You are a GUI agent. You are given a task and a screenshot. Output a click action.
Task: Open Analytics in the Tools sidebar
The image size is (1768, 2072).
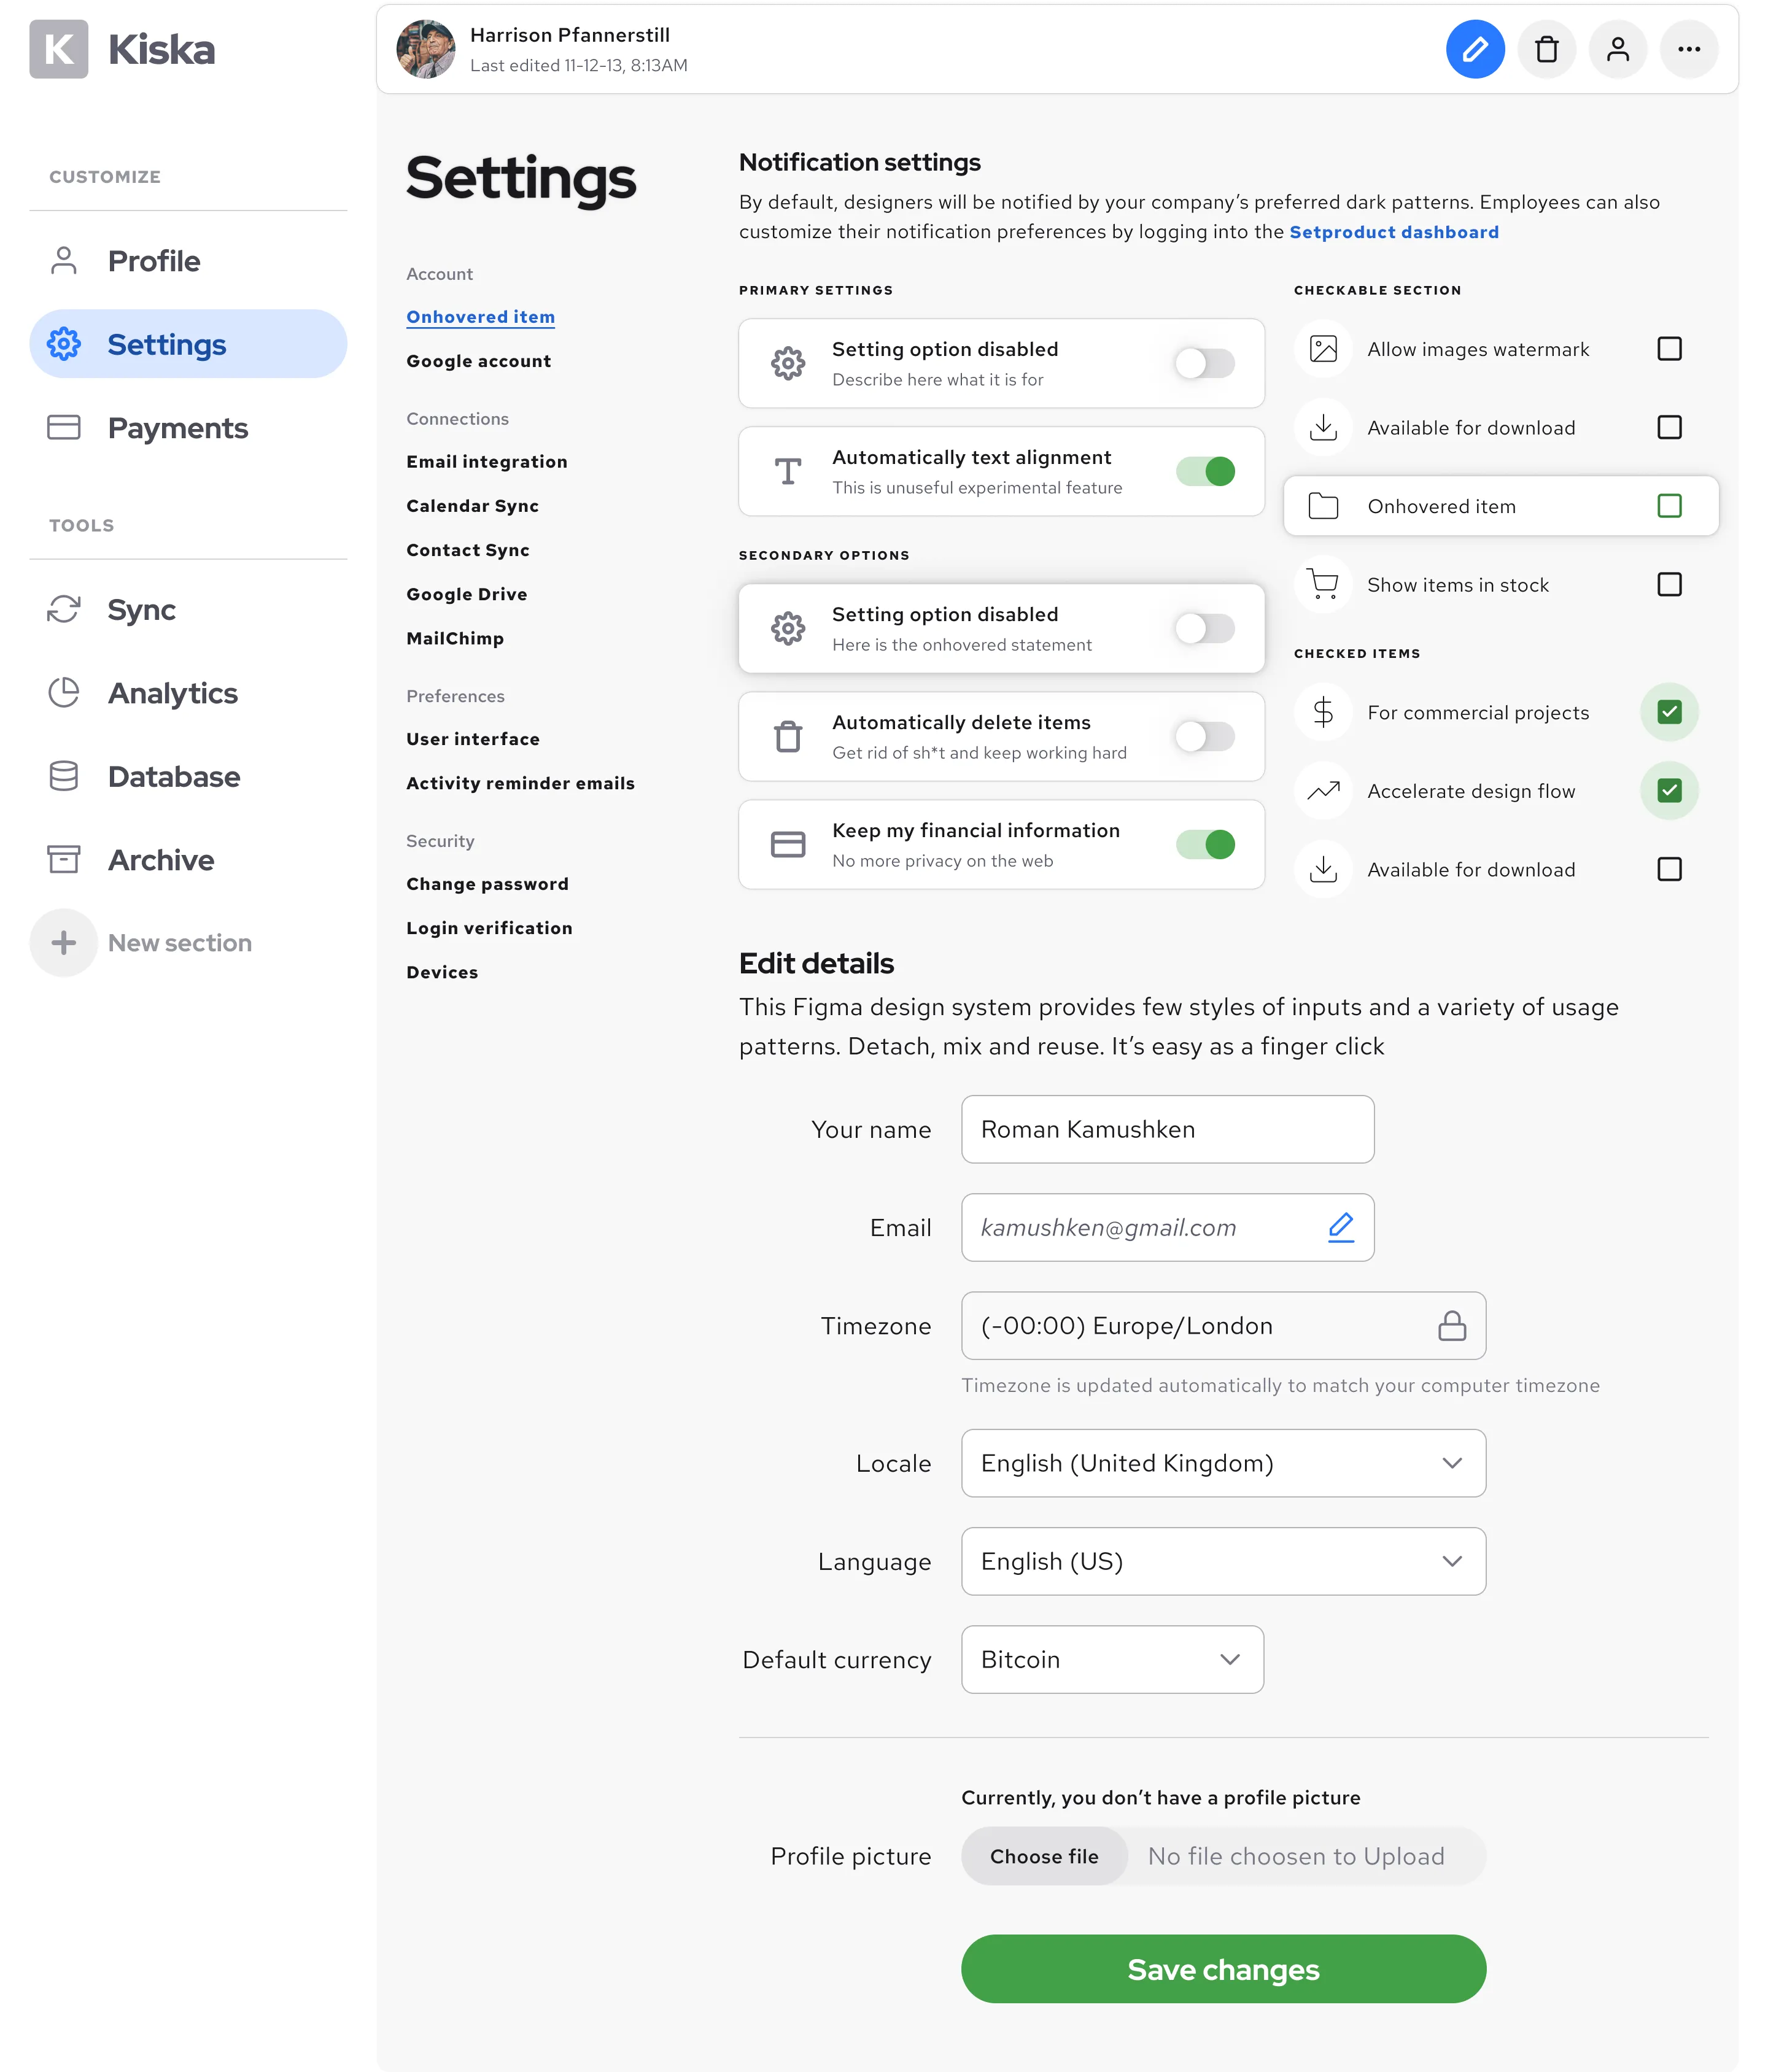172,693
